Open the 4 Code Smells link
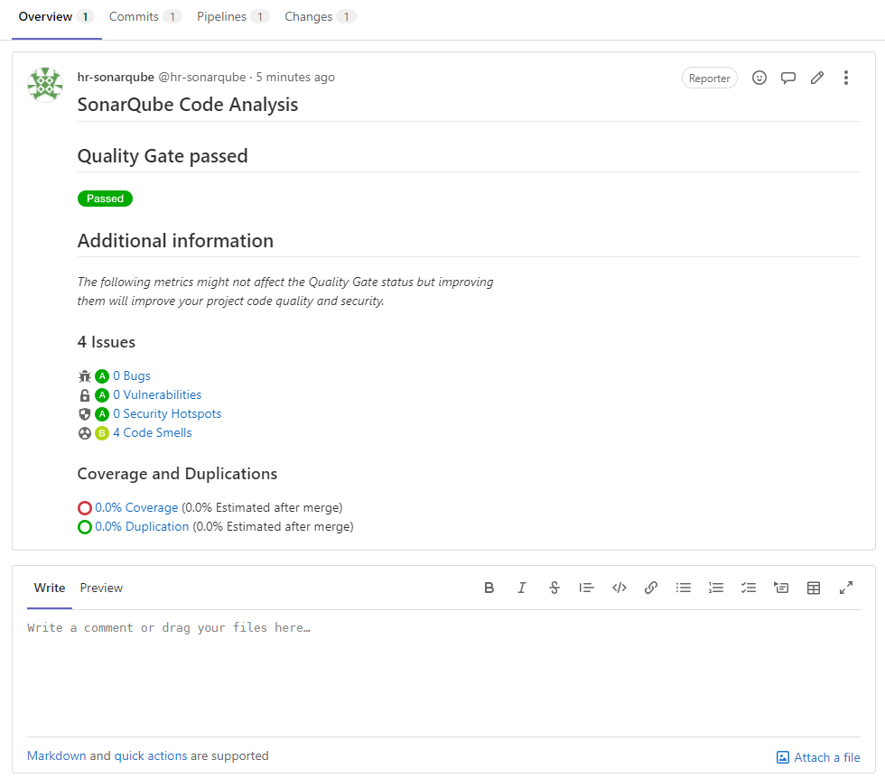Viewport: 885px width, 778px height. click(x=152, y=433)
